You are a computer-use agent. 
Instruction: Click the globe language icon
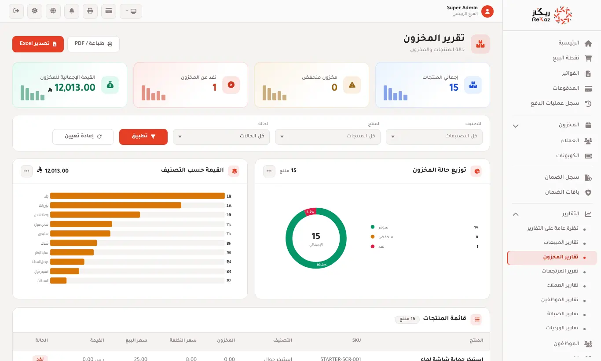(53, 11)
